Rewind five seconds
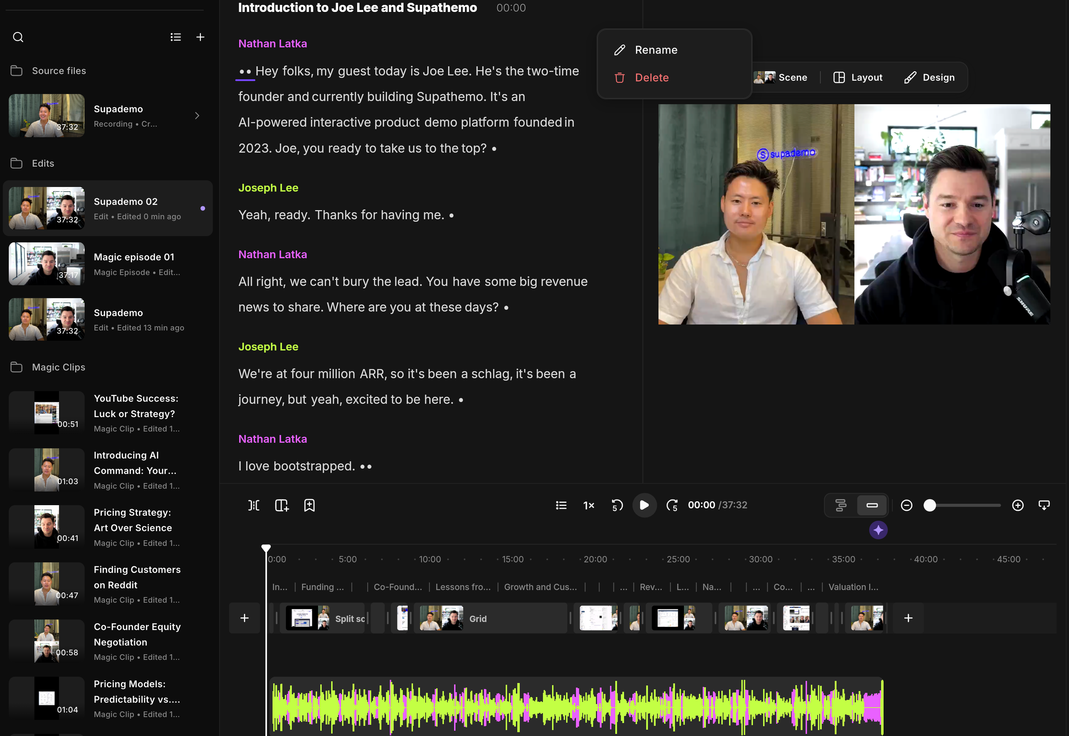 pyautogui.click(x=617, y=506)
